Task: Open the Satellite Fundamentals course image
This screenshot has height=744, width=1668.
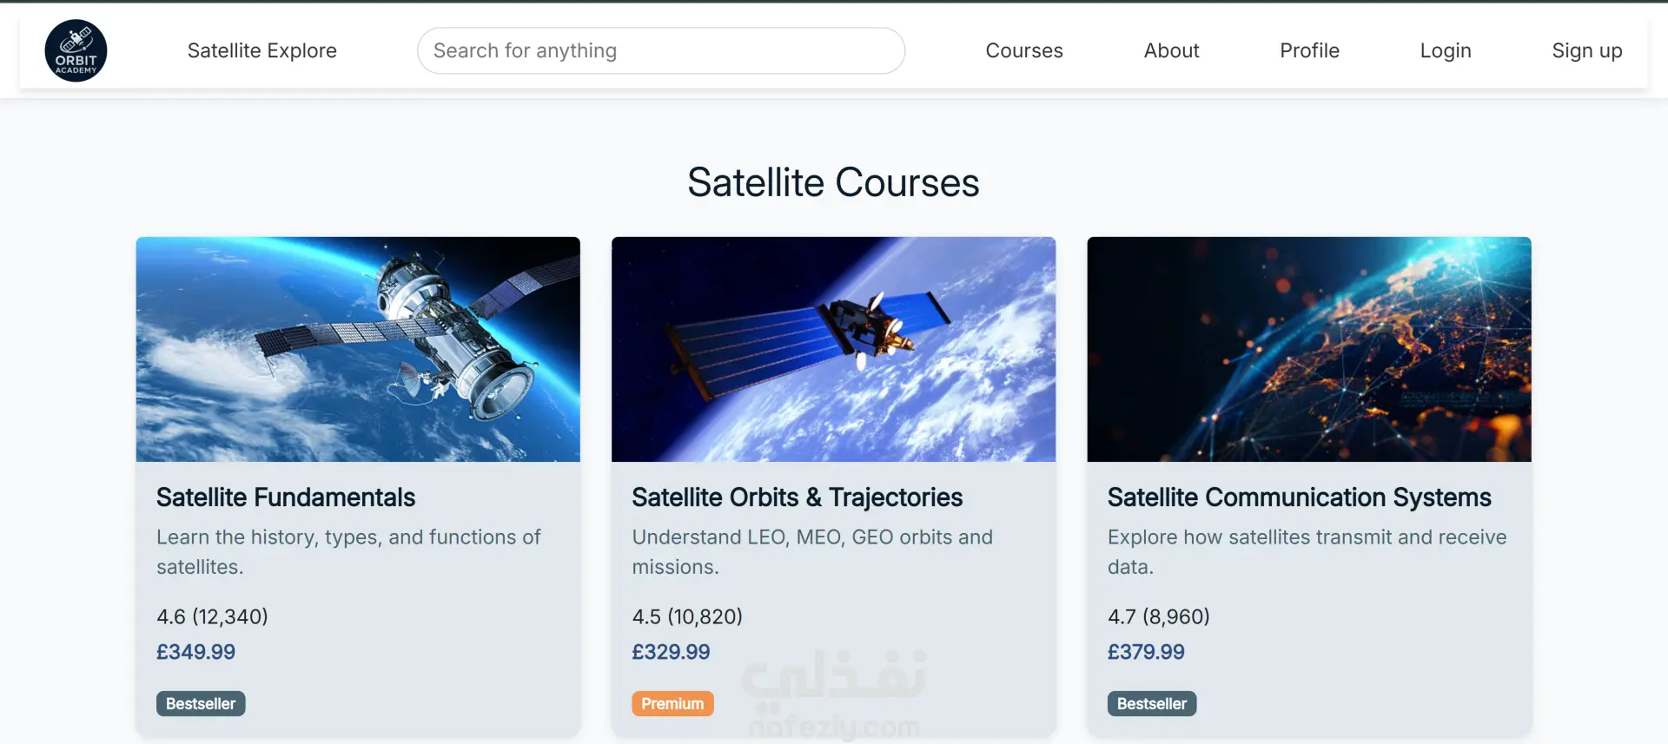Action: pos(358,349)
